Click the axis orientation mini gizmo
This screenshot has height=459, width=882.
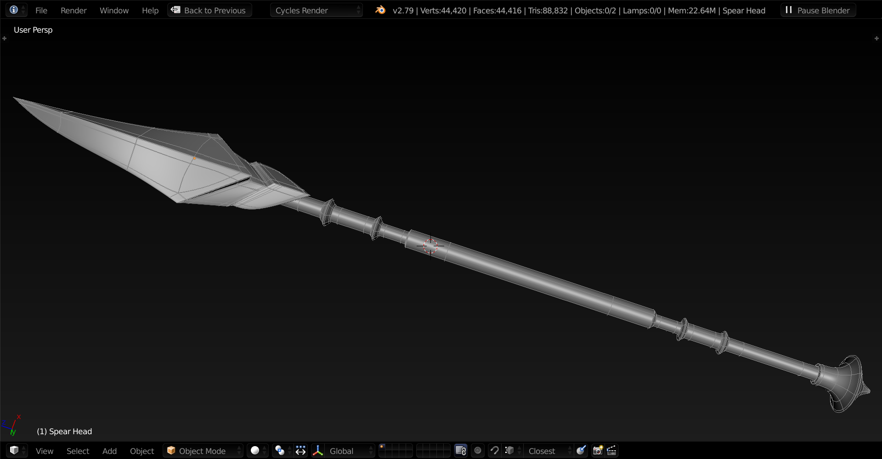tap(12, 425)
